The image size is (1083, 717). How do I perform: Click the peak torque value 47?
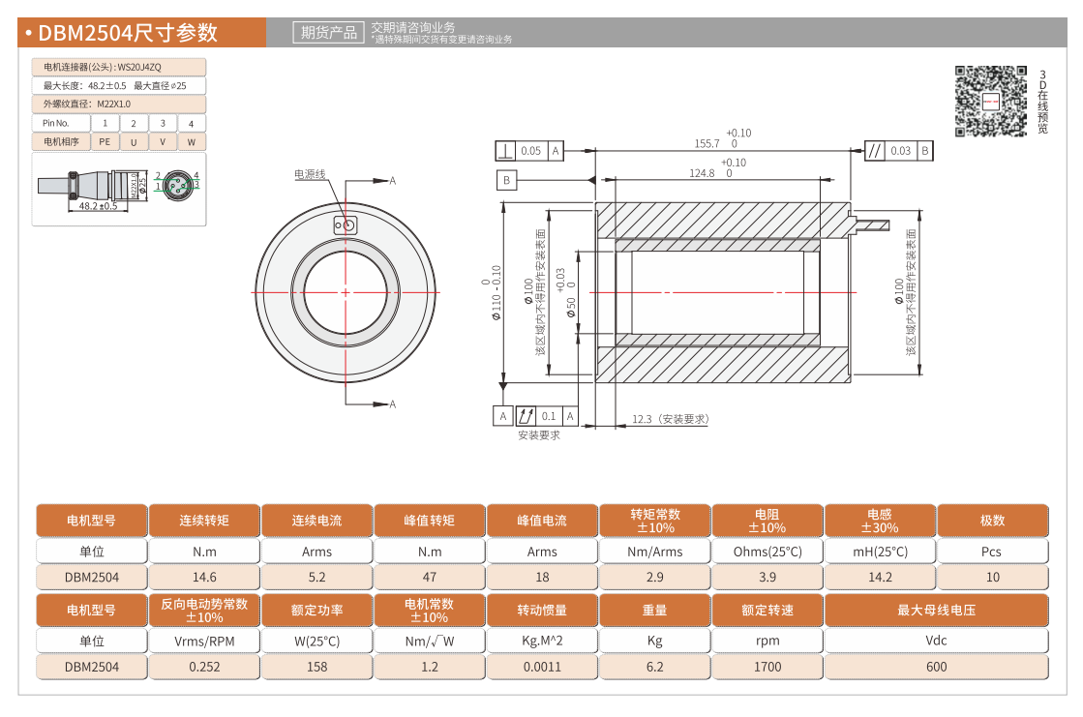(x=430, y=578)
